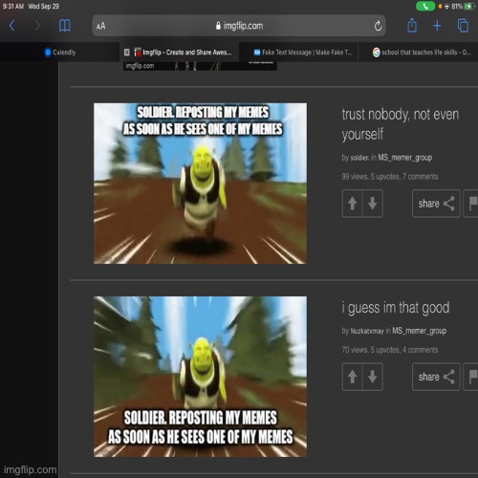Downvote the 'trust nobody, not even yourself' meme
The height and width of the screenshot is (478, 478).
[x=373, y=204]
